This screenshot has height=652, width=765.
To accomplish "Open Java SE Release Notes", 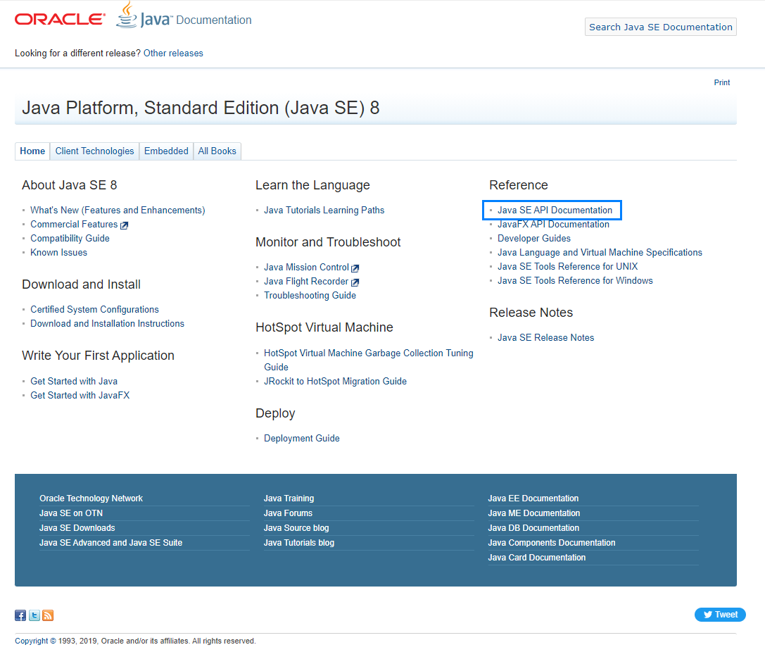I will pos(545,338).
